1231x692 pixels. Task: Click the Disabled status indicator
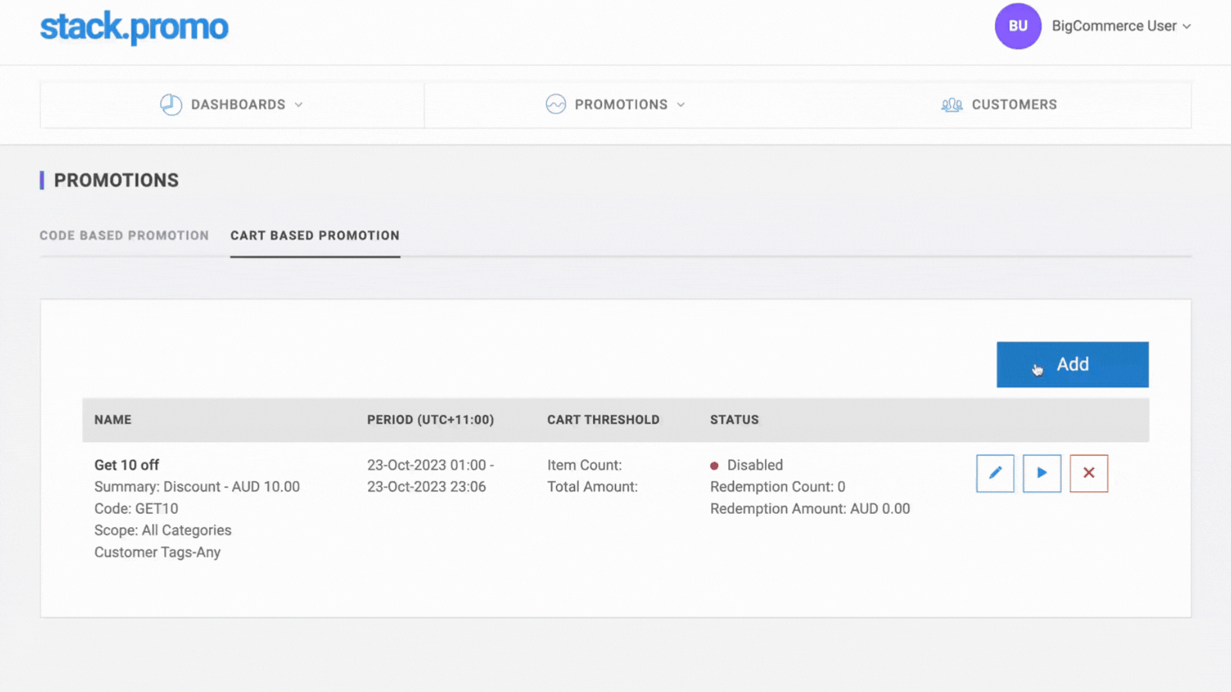tap(746, 465)
